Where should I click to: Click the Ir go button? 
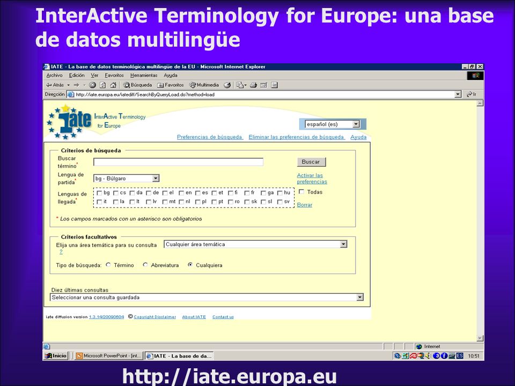click(472, 94)
